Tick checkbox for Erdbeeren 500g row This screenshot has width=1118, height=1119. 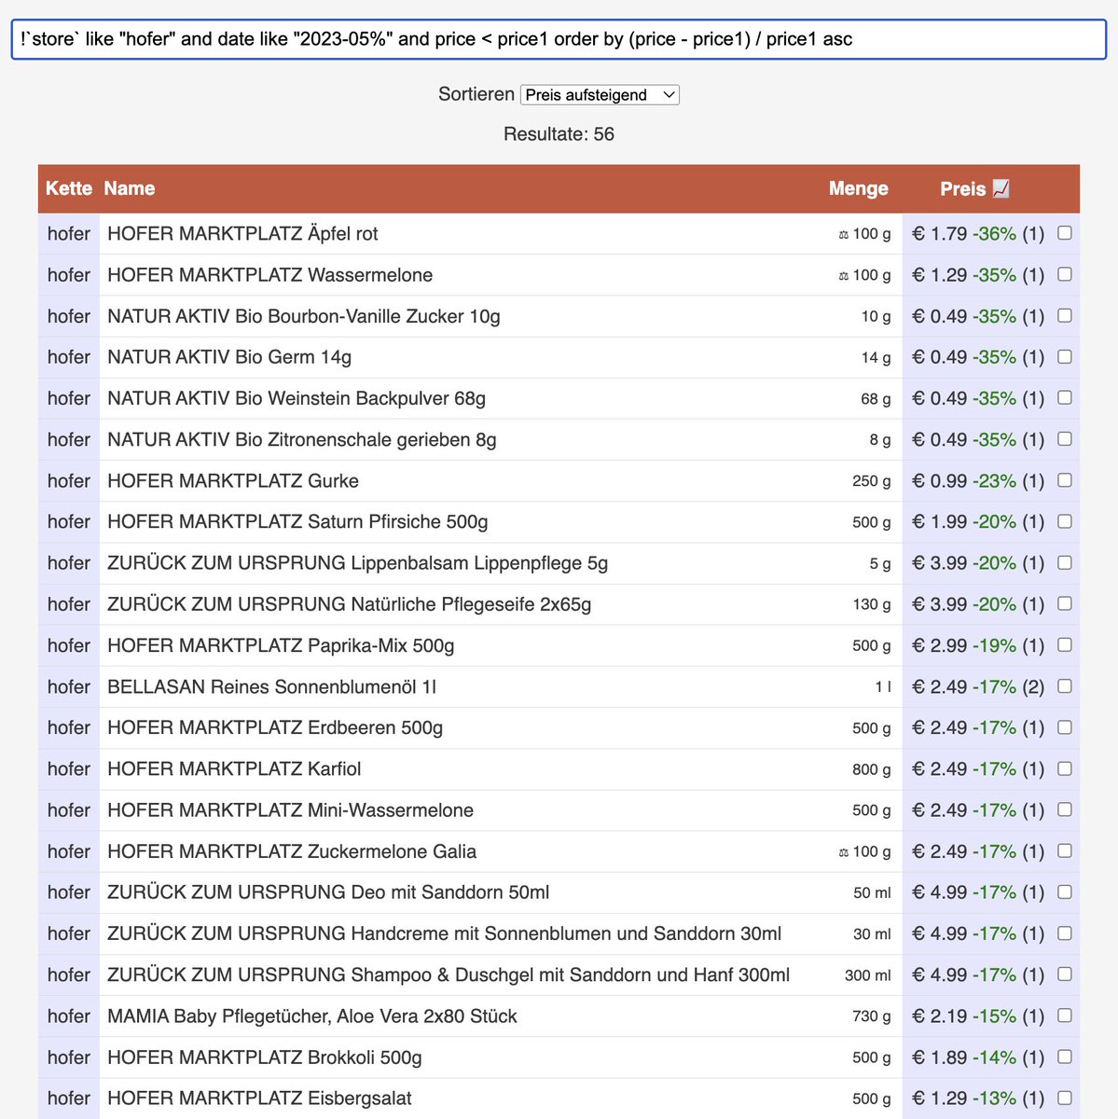[x=1065, y=727]
